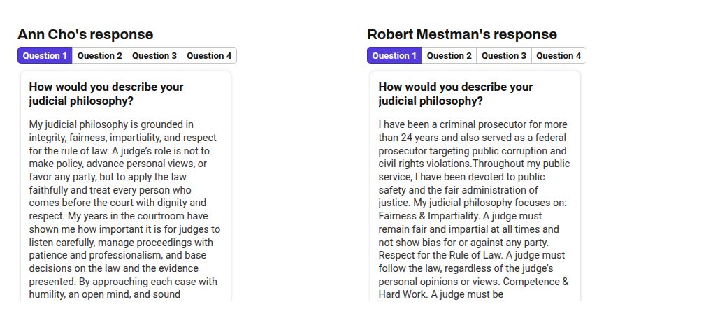This screenshot has width=713, height=318.
Task: Open Question 2 tab in Robert Mestman's response
Action: (449, 56)
